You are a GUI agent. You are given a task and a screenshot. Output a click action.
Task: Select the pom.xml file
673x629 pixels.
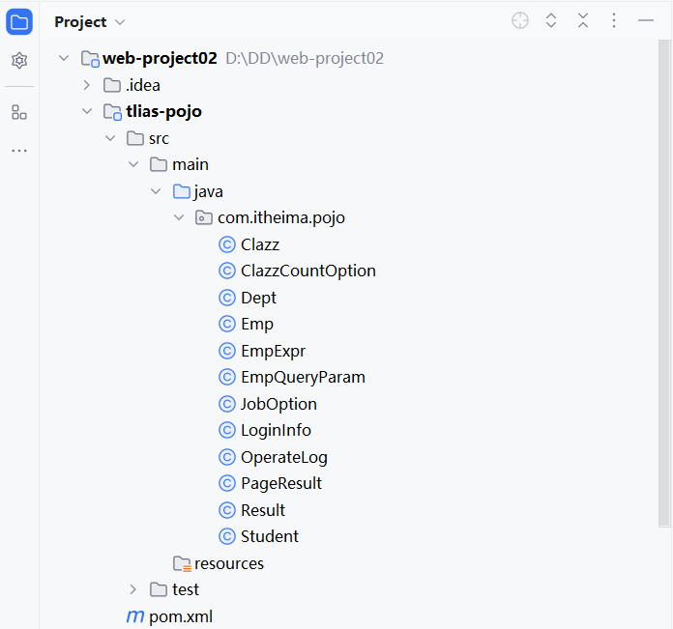180,616
